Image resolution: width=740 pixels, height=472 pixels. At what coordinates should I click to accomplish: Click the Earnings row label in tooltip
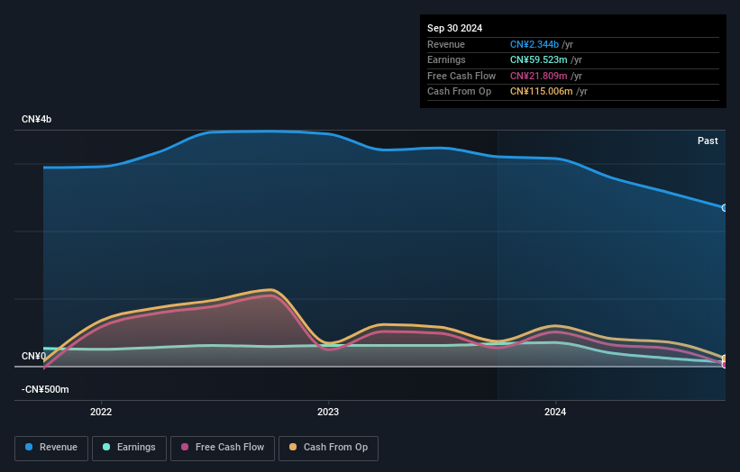(x=446, y=59)
